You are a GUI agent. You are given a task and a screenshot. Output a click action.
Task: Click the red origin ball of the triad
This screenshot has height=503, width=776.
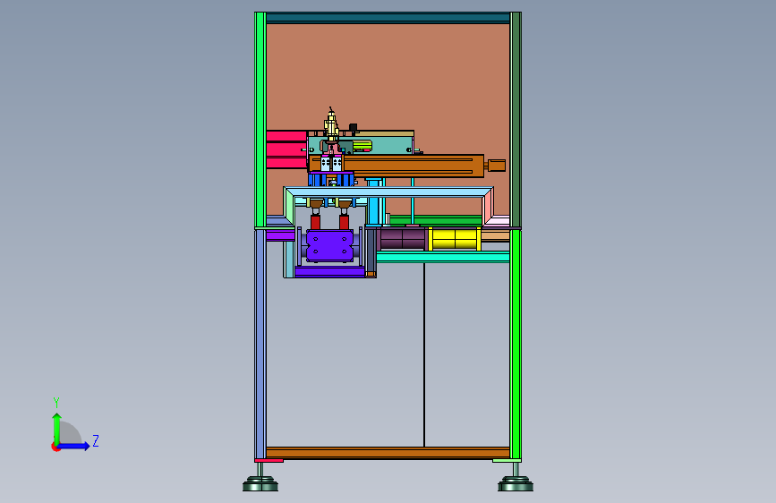click(55, 447)
